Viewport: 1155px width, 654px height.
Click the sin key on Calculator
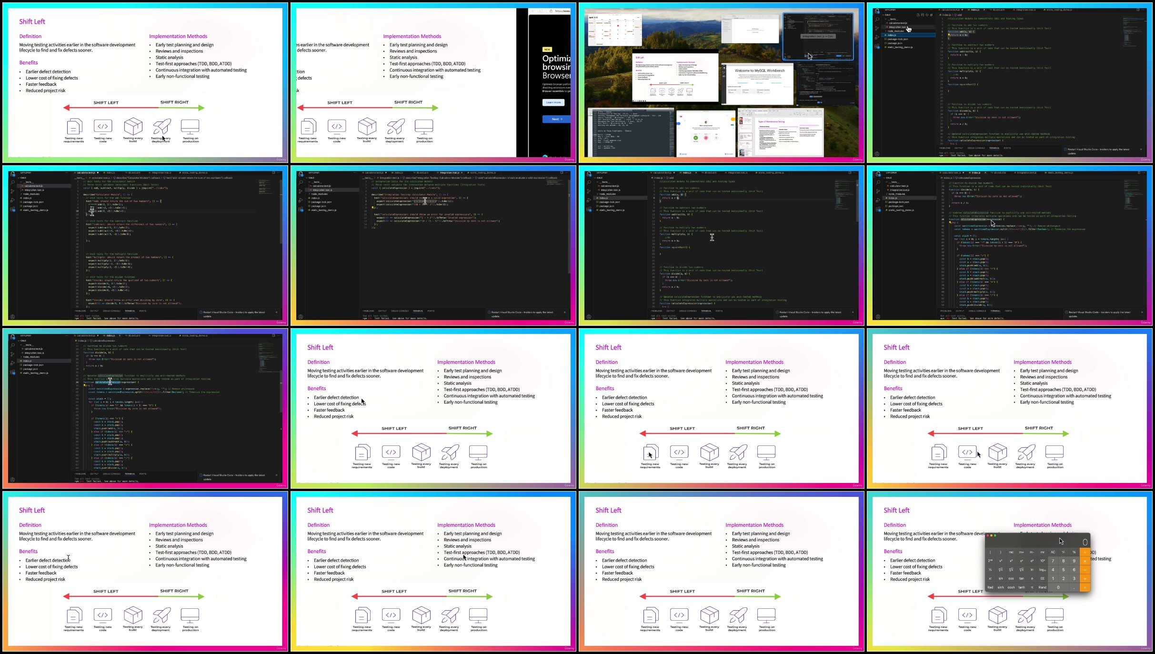pyautogui.click(x=1001, y=579)
